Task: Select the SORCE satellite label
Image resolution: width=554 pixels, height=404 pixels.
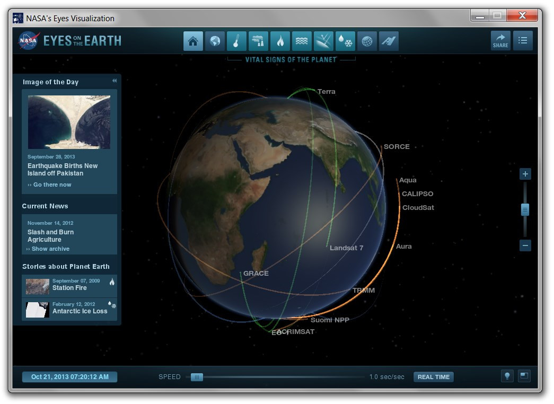Action: (x=397, y=147)
